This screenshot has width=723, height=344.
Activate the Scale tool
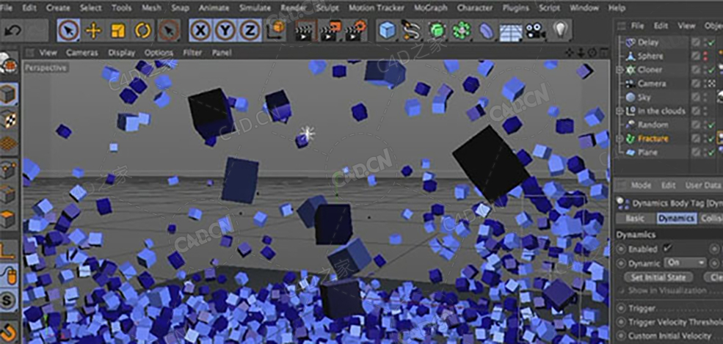[x=118, y=30]
